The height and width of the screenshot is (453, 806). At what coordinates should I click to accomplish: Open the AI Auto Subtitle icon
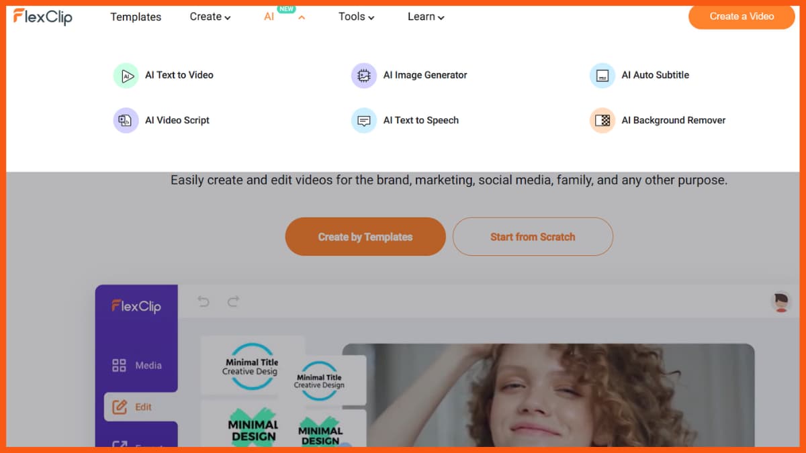click(x=602, y=76)
